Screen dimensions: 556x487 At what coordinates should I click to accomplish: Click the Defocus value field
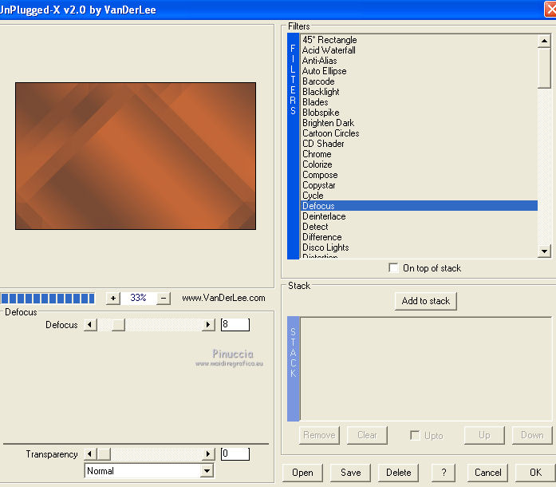(235, 324)
